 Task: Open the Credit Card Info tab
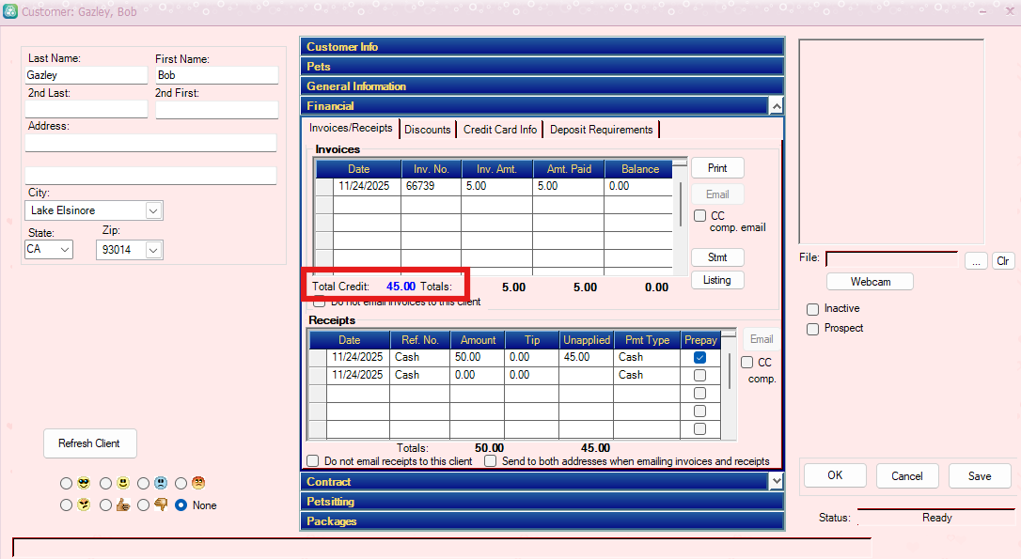(x=500, y=130)
